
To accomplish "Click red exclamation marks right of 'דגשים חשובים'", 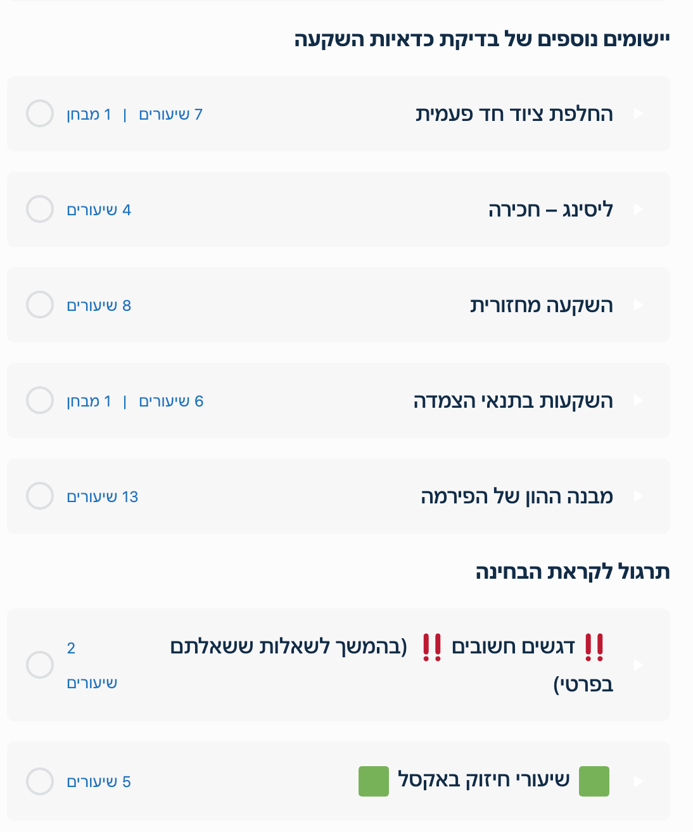I will pos(594,647).
